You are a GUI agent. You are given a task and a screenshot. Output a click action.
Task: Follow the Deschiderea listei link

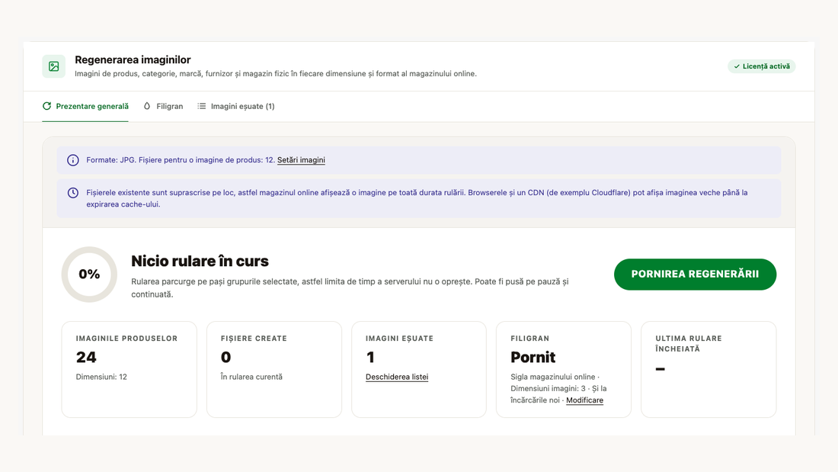point(397,377)
